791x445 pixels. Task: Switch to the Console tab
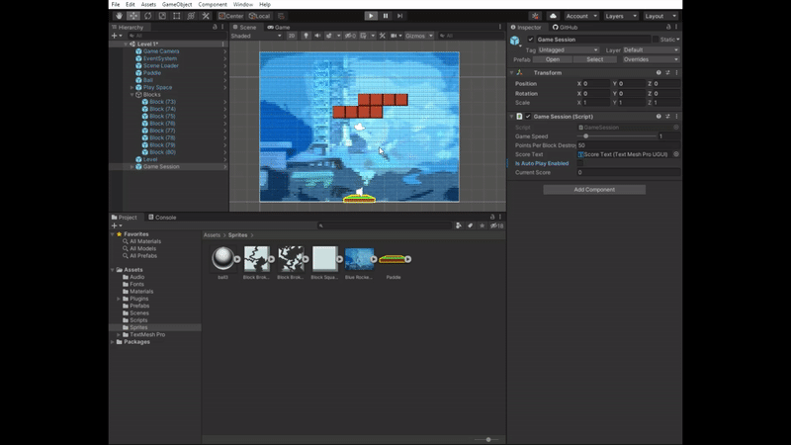(163, 217)
